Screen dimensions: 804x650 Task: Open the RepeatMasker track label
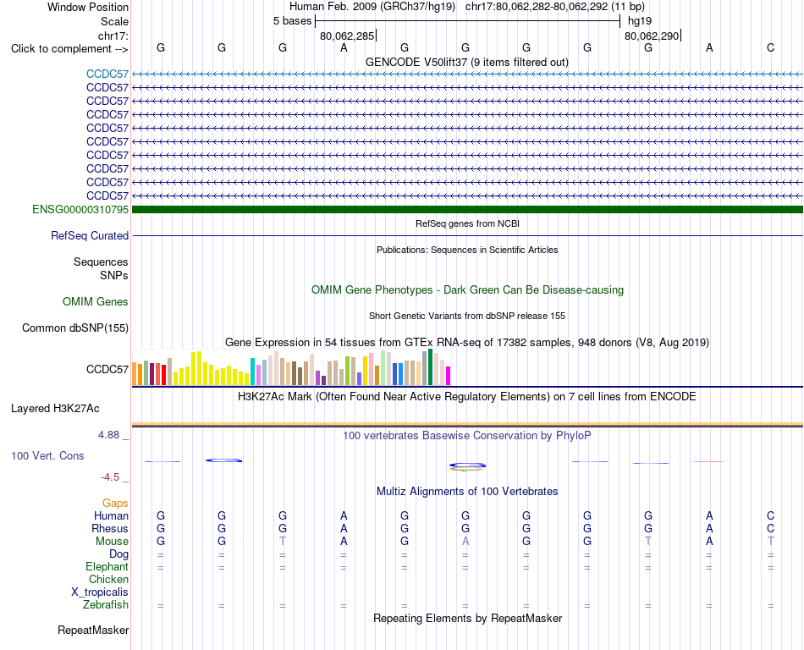[x=93, y=630]
